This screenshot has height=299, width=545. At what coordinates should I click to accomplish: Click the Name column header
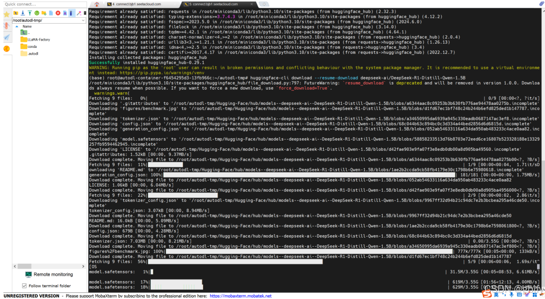tap(27, 26)
